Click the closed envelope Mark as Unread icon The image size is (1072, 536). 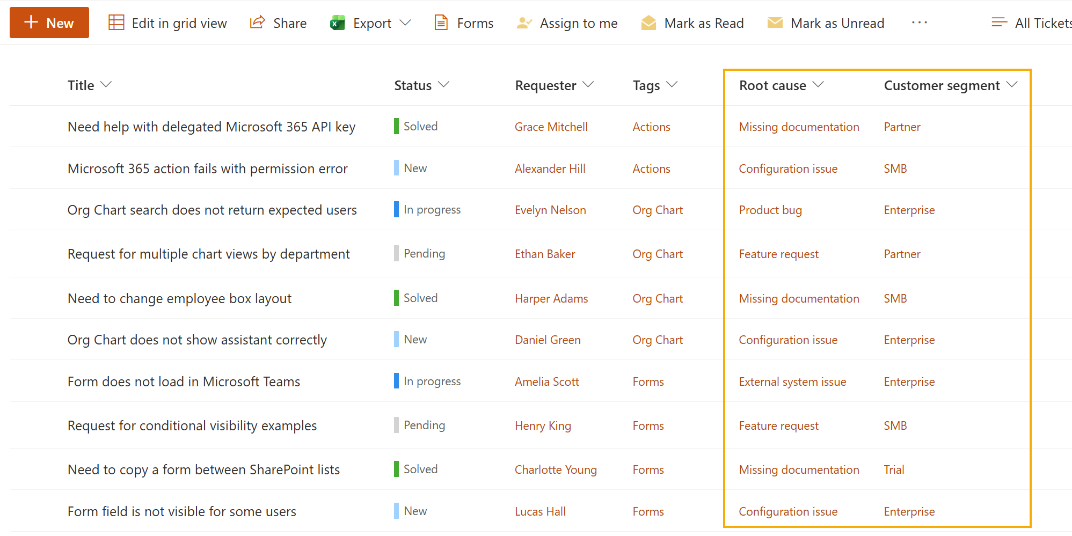[x=775, y=23]
